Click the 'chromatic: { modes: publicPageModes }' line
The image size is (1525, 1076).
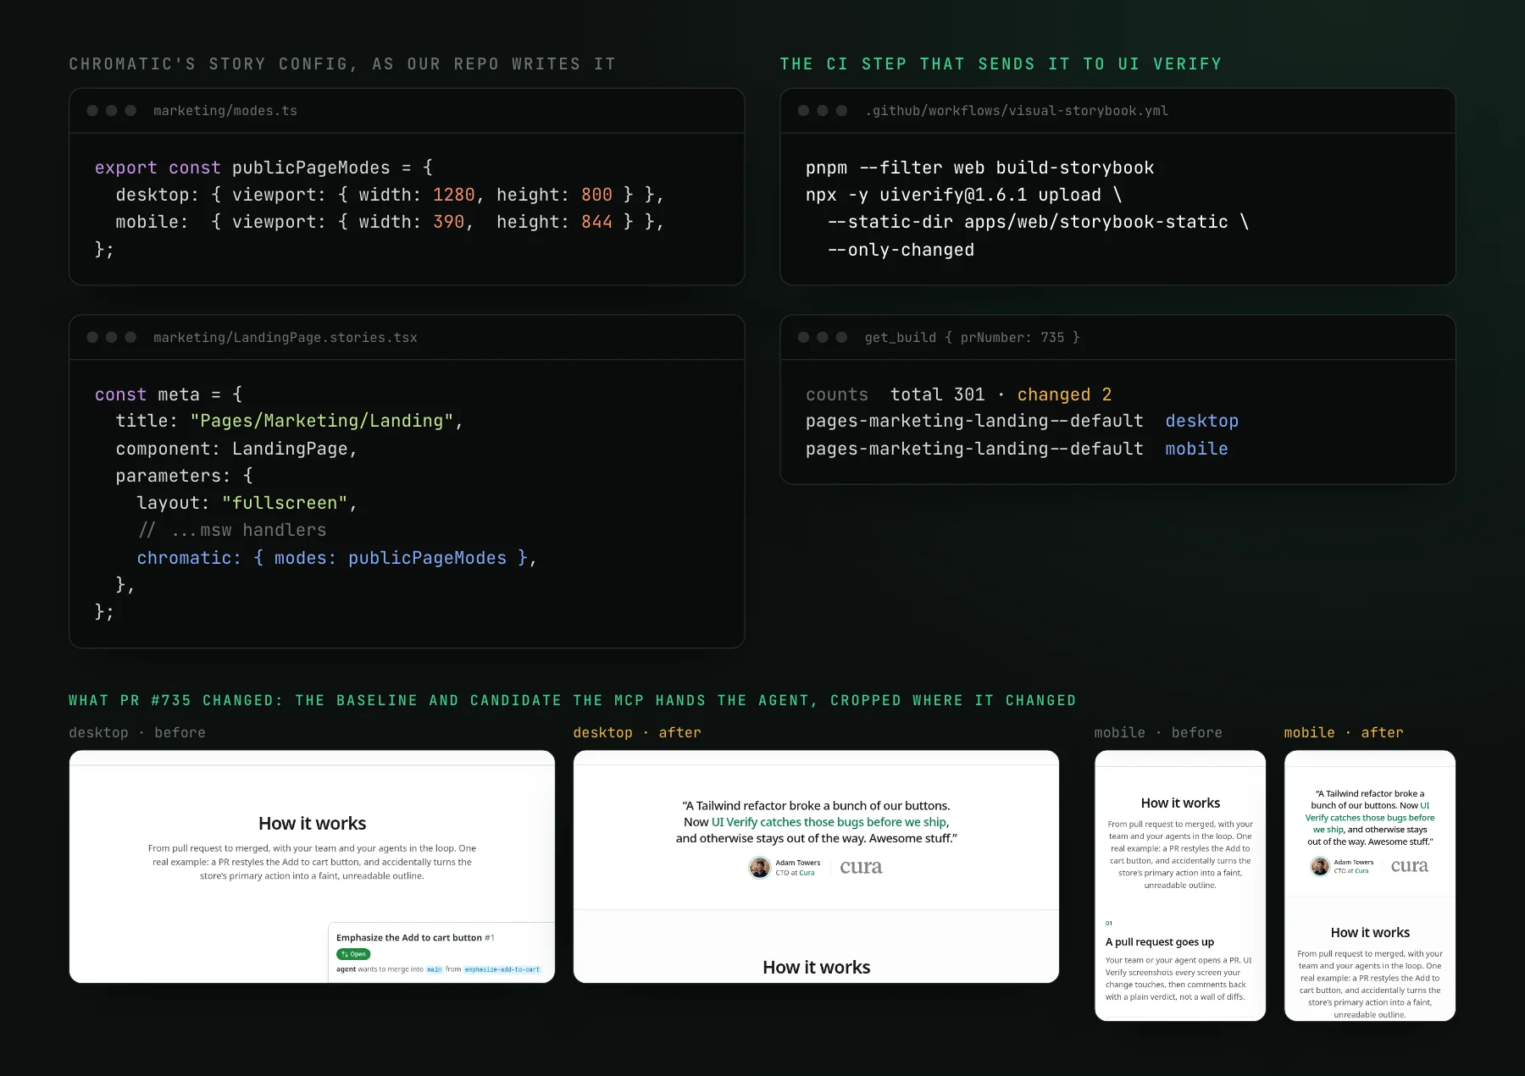[336, 558]
